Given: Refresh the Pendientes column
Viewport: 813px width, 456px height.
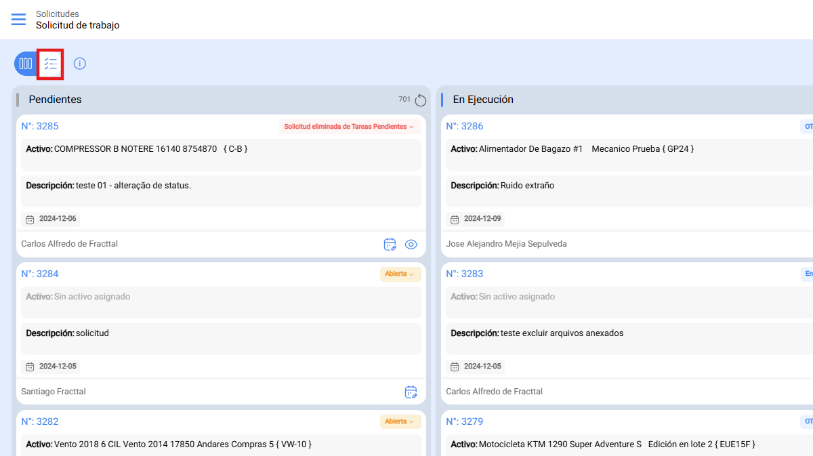Looking at the screenshot, I should tap(420, 100).
